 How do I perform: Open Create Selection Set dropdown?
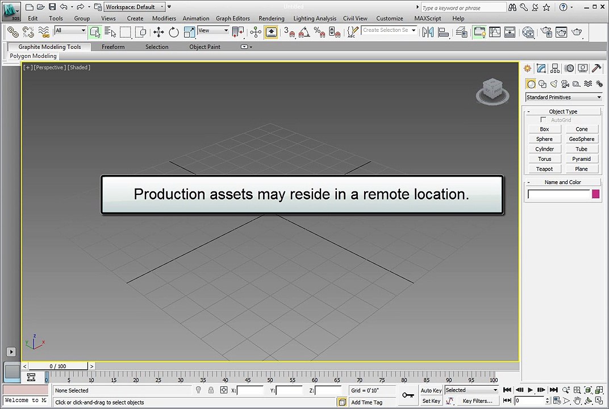coord(389,30)
